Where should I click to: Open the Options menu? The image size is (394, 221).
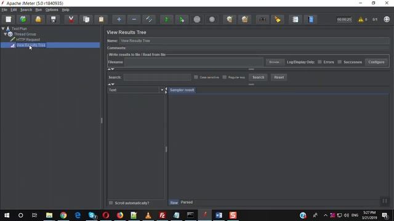[52, 10]
